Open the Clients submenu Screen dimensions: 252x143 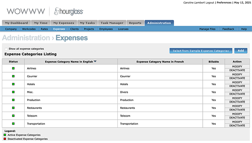(x=74, y=29)
